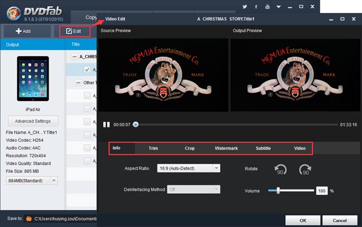Select the iPad Air device thumbnail
Screen dimensions: 362x227
coord(33,78)
